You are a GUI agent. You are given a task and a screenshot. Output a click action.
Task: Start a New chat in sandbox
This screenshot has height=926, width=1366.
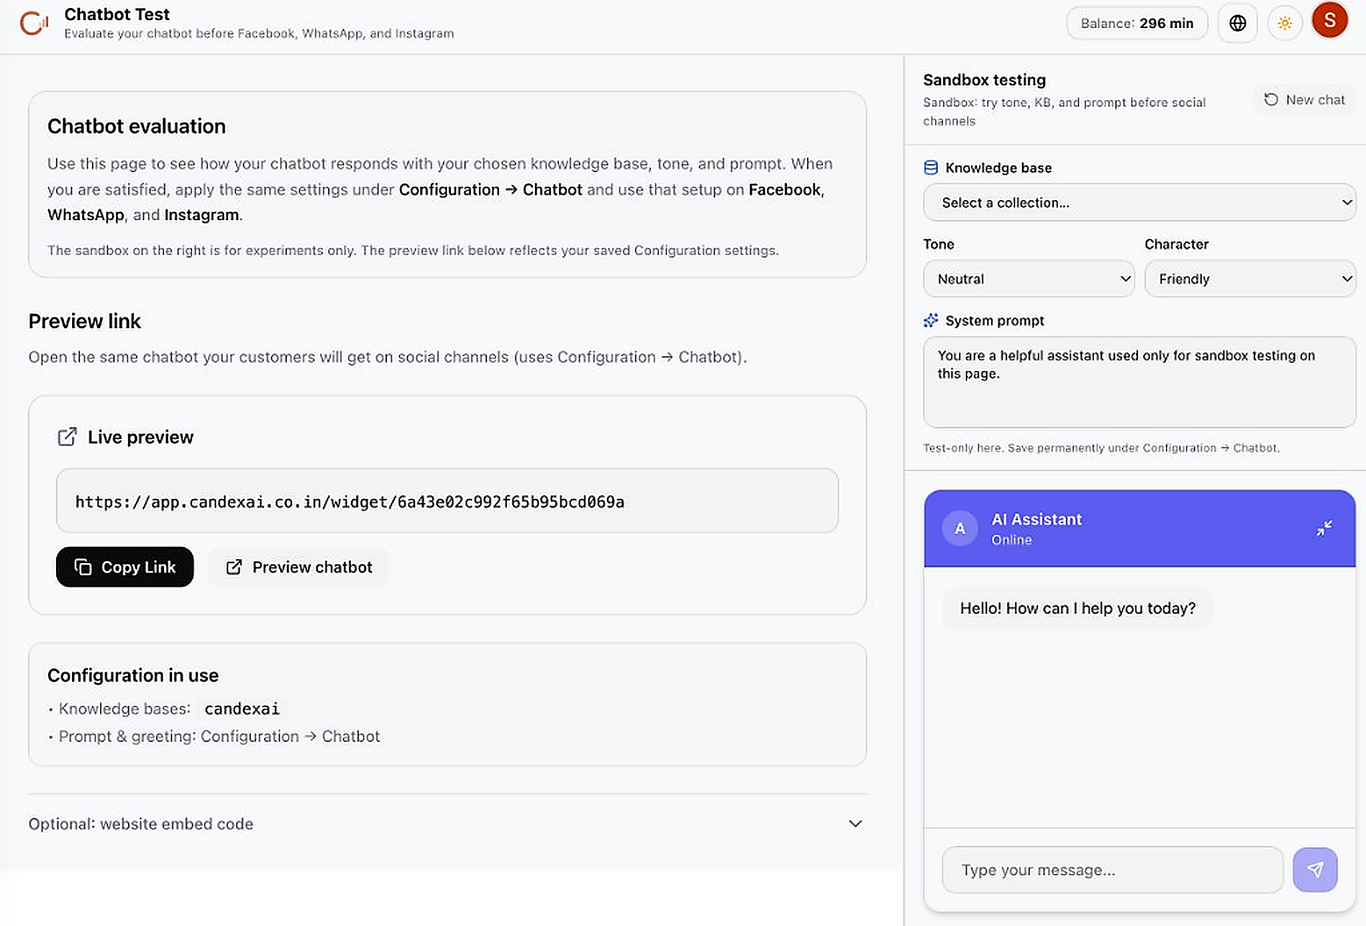[1304, 99]
